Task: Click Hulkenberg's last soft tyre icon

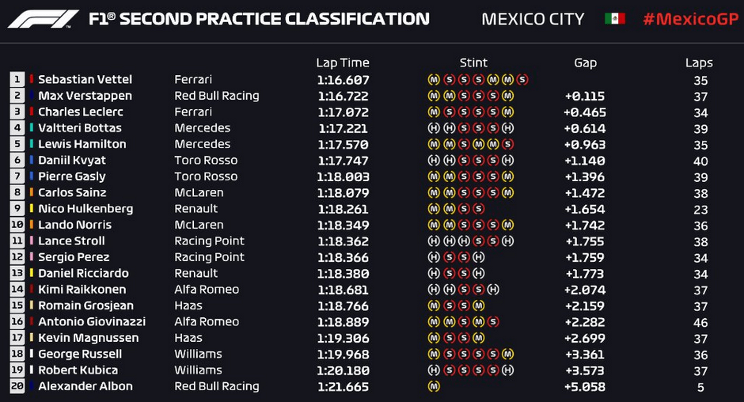Action: click(x=478, y=209)
